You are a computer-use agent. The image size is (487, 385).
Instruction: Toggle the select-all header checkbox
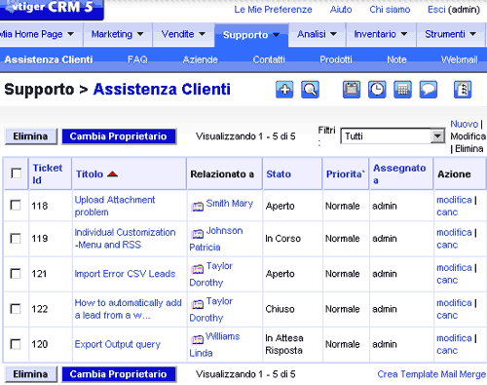pos(16,173)
